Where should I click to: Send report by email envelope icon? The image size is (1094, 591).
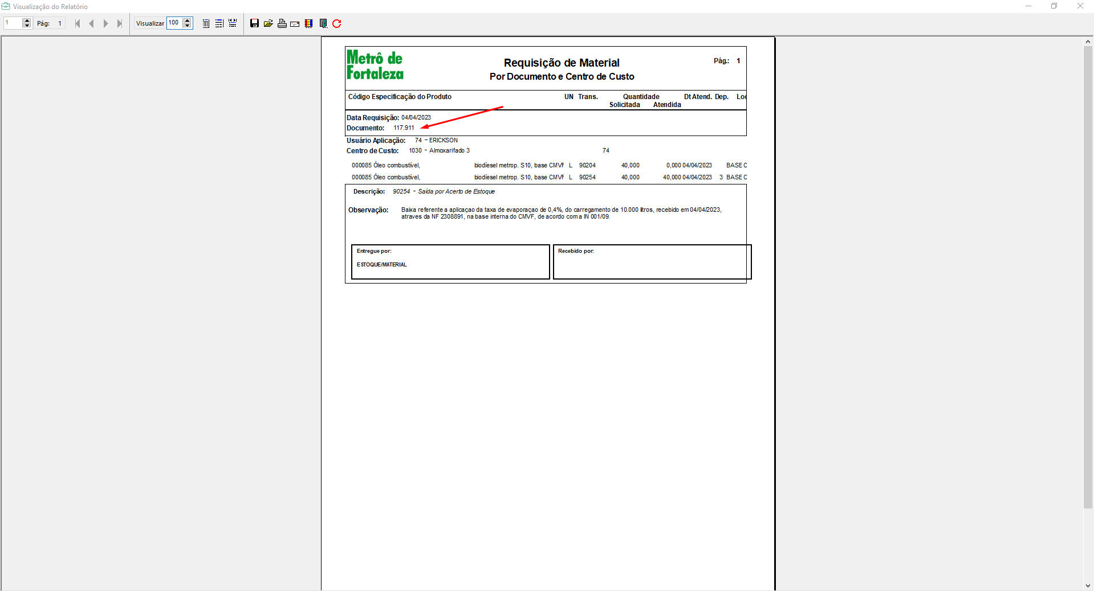pyautogui.click(x=295, y=24)
